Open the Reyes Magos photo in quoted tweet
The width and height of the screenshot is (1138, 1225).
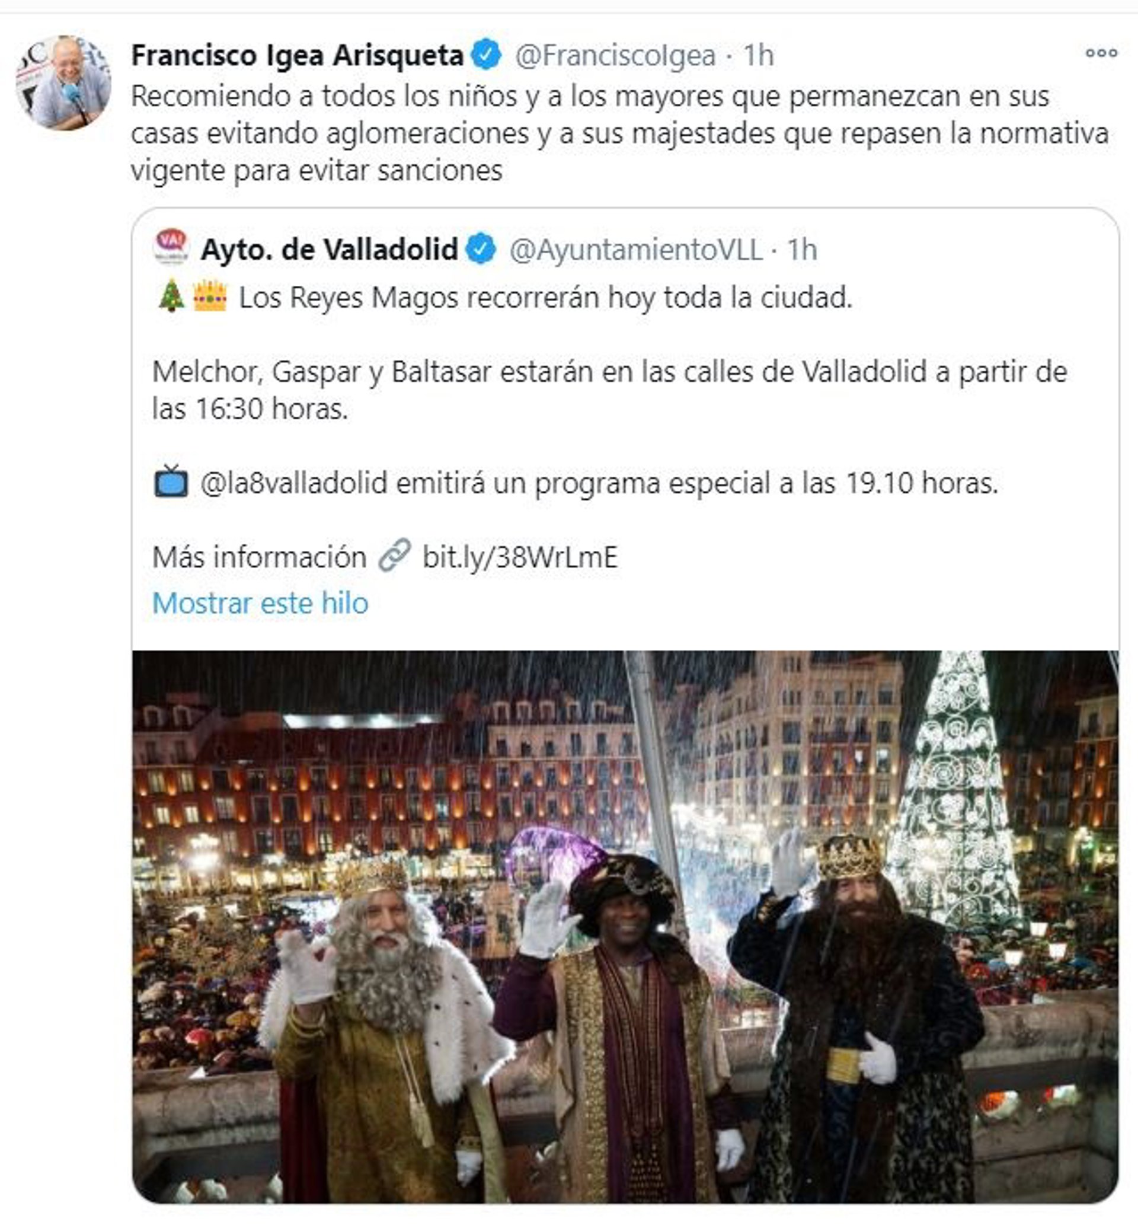625,926
